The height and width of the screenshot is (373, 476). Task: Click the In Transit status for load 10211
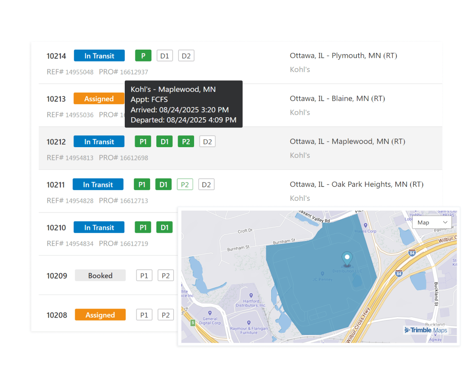pos(98,184)
